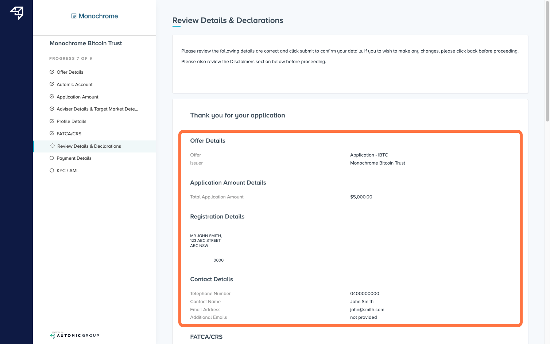550x344 pixels.
Task: Click the Total Application Amount label
Action: (x=217, y=197)
